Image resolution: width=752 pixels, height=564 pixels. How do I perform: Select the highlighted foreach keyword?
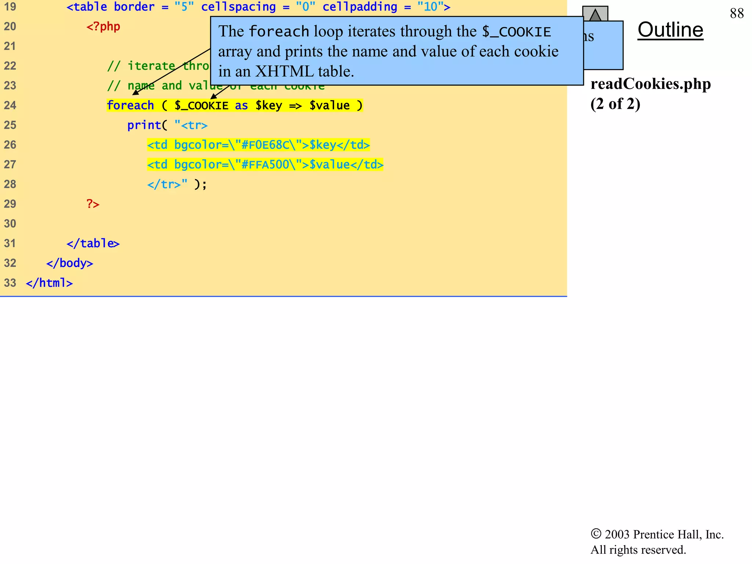click(x=130, y=105)
